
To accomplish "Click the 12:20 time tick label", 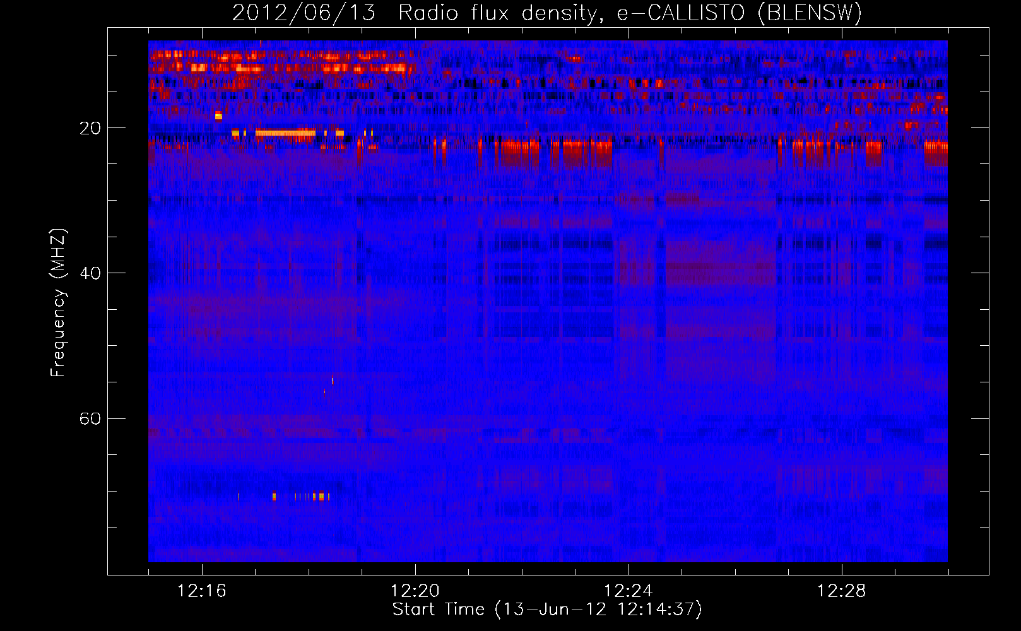I will [415, 591].
